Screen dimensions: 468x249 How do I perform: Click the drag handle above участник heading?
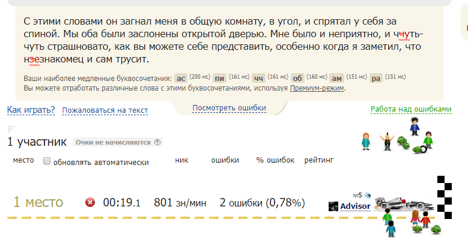click(x=10, y=128)
